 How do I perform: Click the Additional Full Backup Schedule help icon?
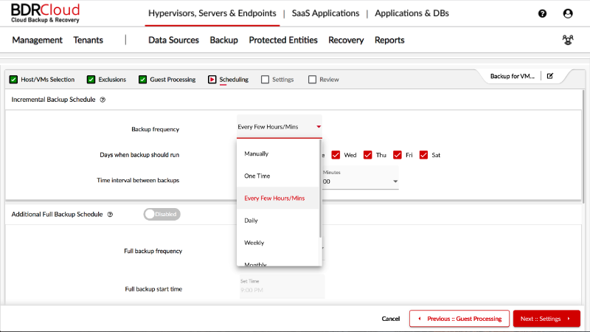[110, 215]
